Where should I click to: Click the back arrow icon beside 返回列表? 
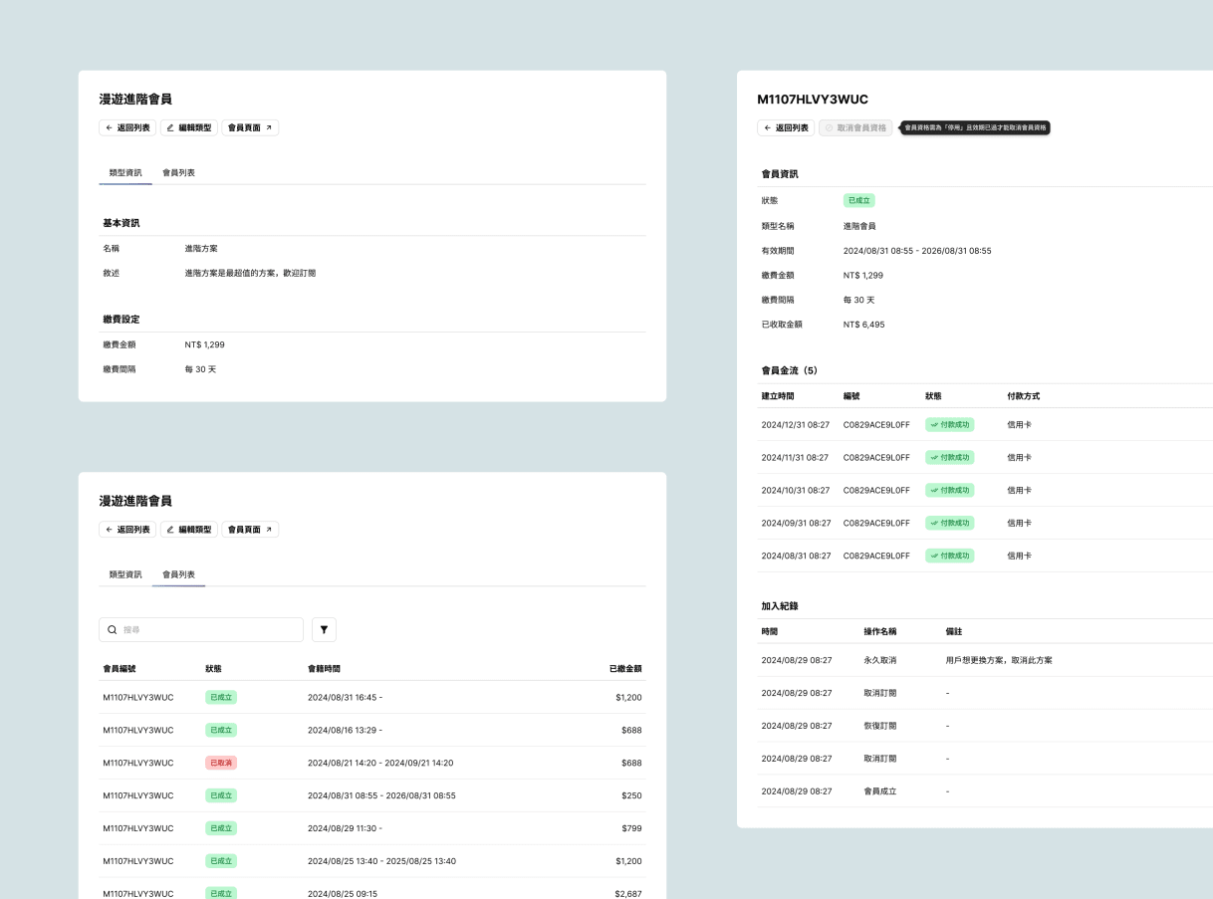point(109,127)
